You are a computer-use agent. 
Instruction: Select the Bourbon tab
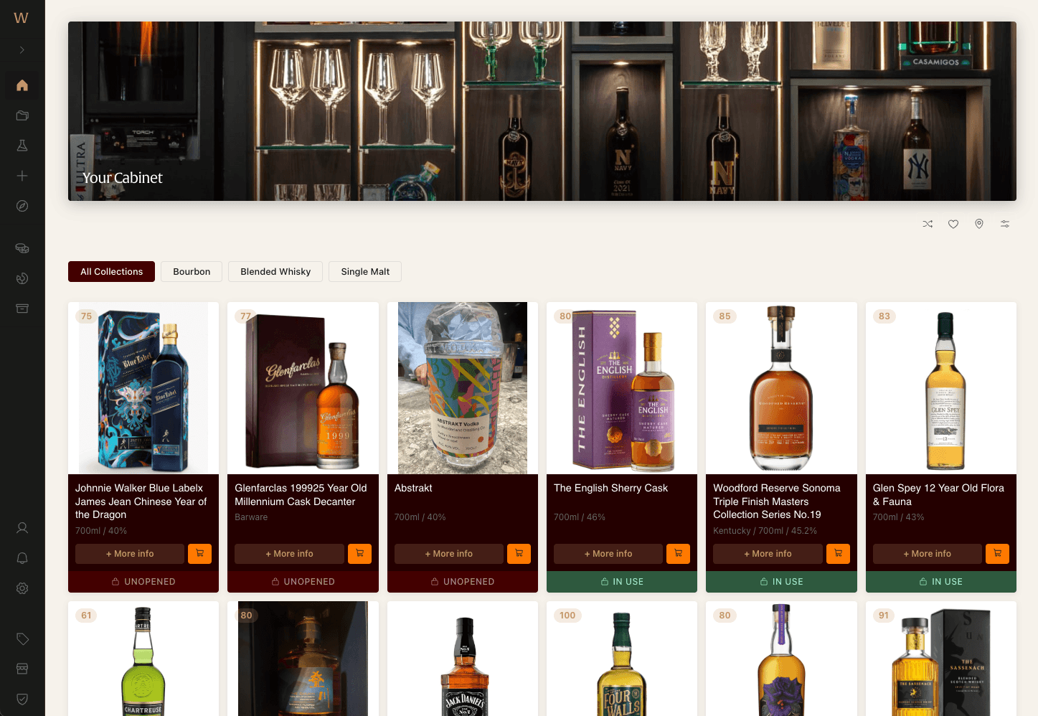coord(192,271)
